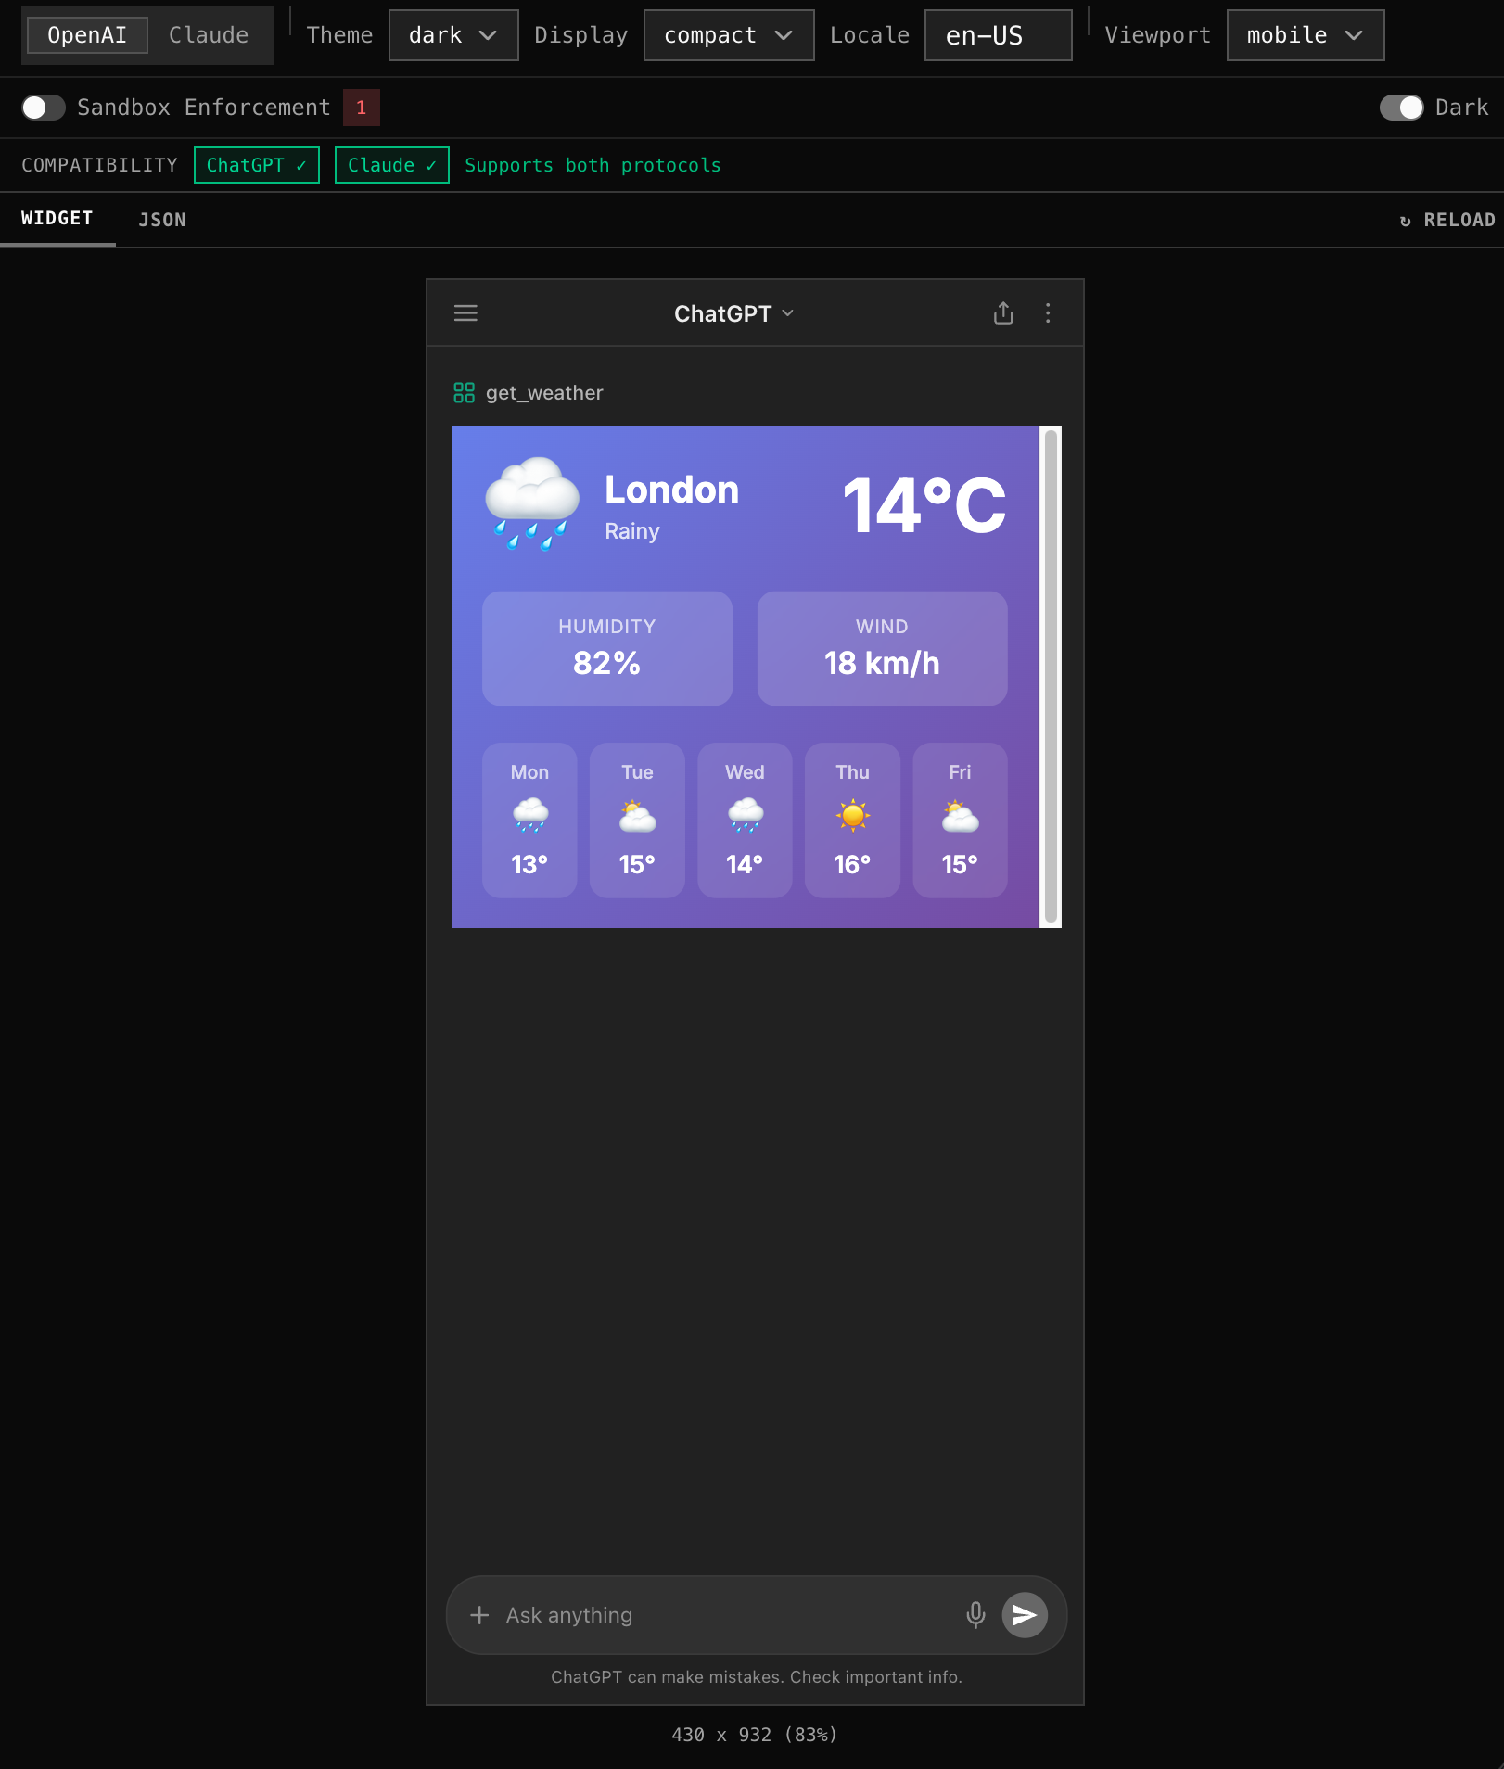Click the get_weather widget icon

(x=465, y=392)
